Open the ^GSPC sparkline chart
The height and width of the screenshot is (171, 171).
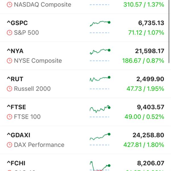[x=100, y=23]
